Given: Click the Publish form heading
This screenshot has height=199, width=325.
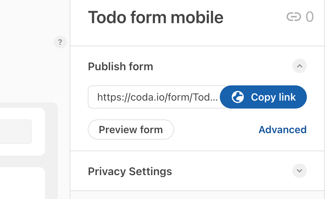Looking at the screenshot, I should (x=120, y=67).
